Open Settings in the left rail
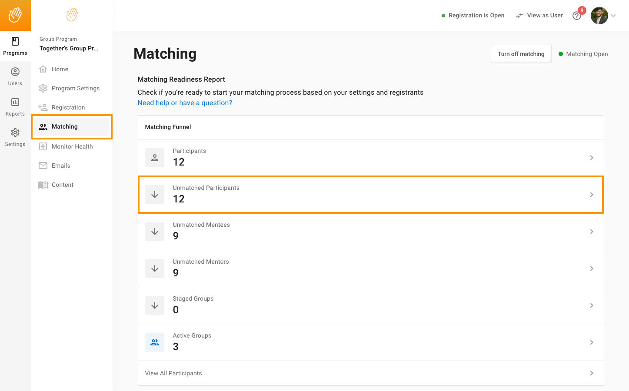Screen dimensions: 629x391 tap(15, 137)
